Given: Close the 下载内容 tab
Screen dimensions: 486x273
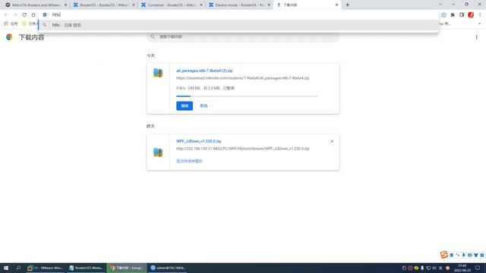Looking at the screenshot, I should pos(336,5).
